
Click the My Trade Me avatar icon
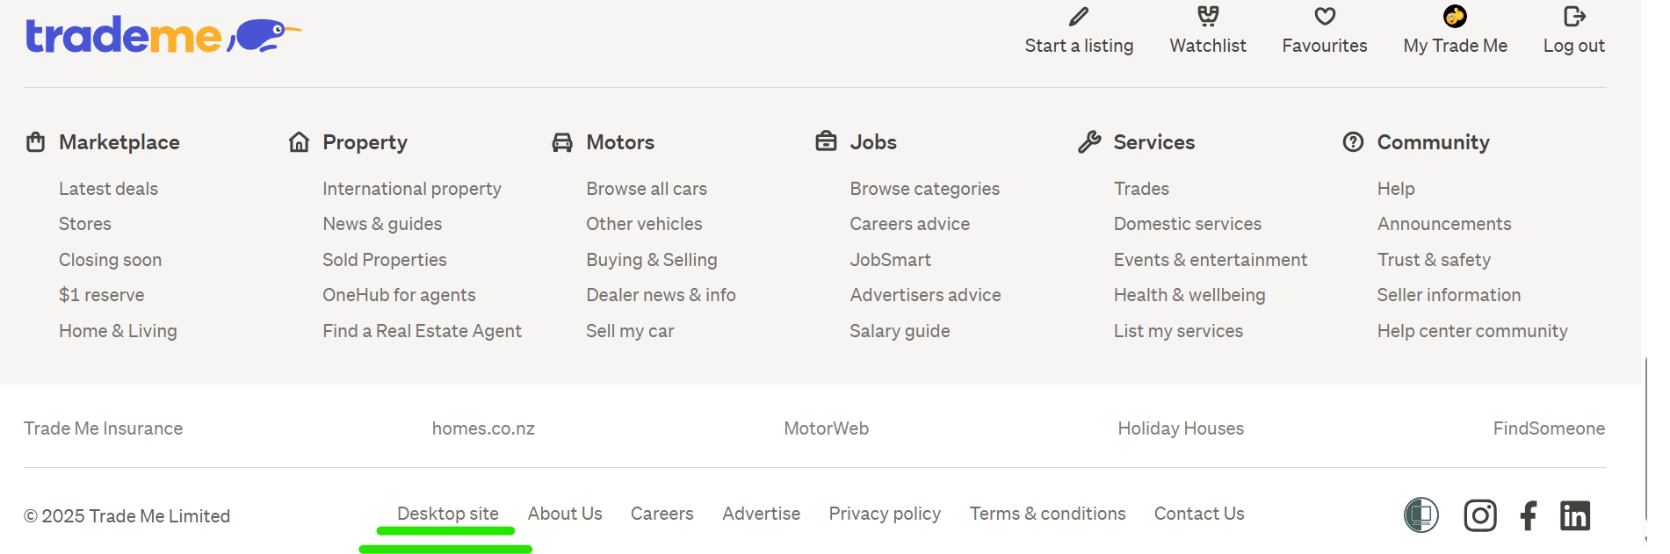click(1455, 17)
